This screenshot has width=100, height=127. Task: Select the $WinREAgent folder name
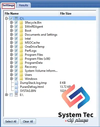[34, 27]
